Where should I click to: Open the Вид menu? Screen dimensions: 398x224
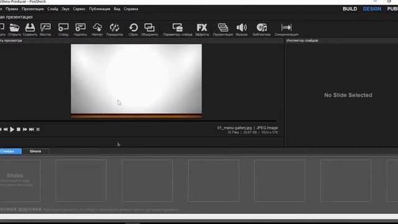(x=117, y=9)
